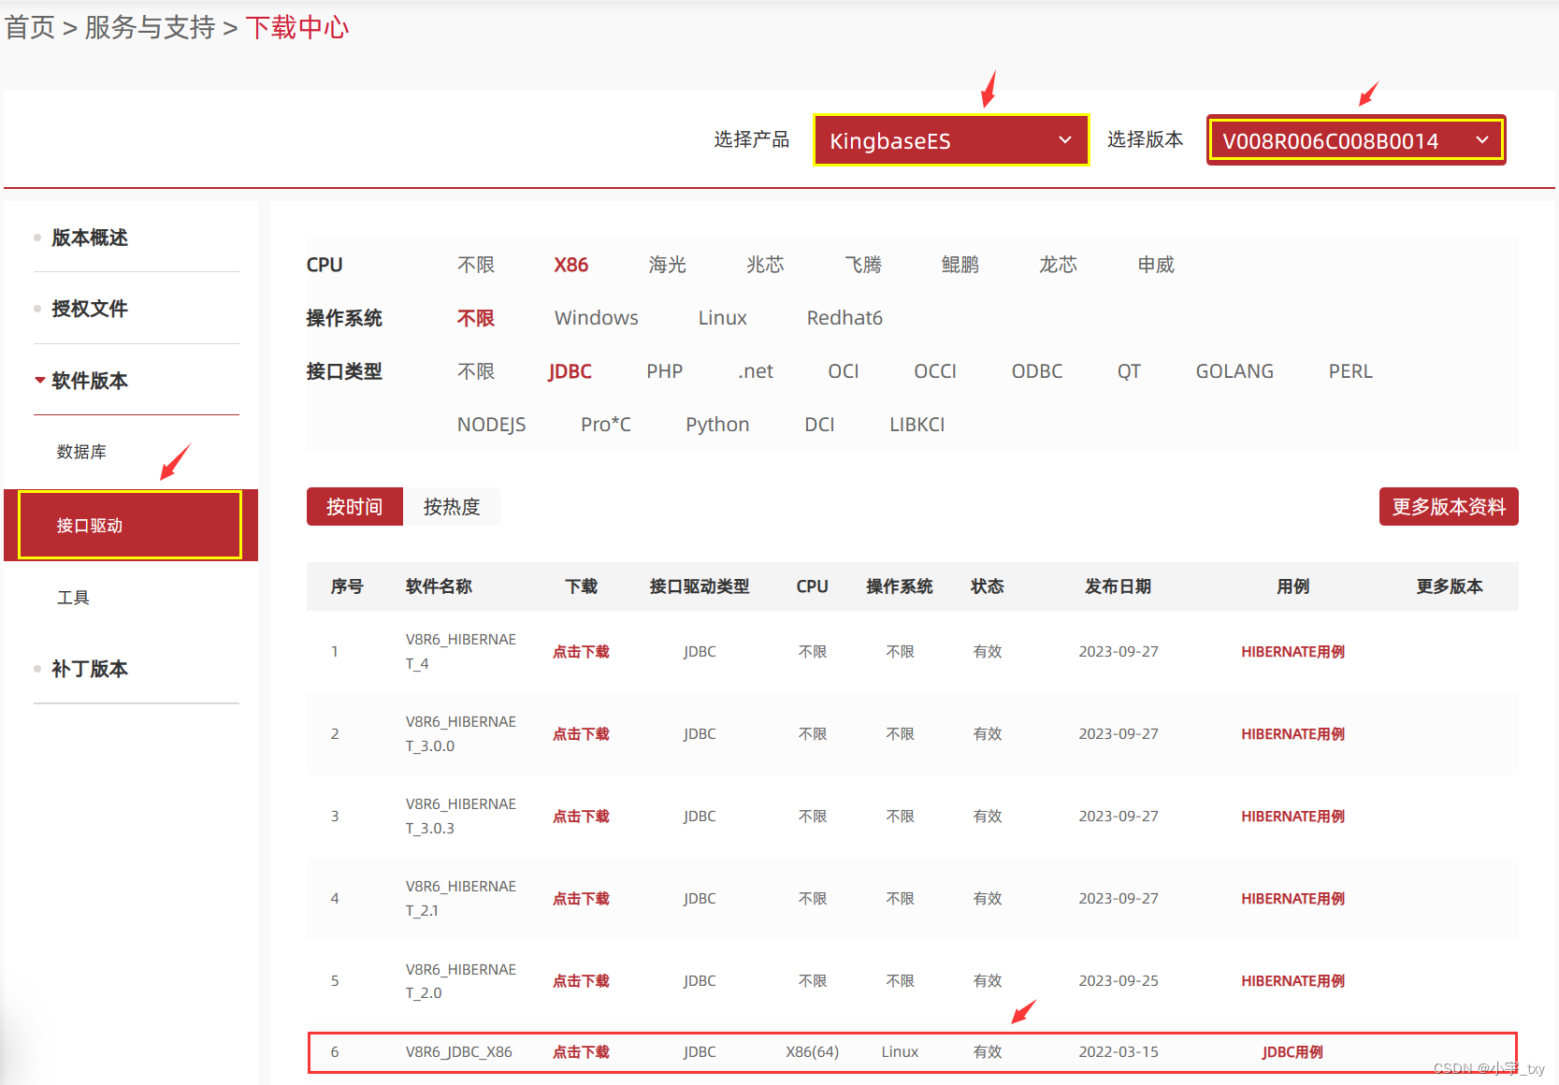1559x1085 pixels.
Task: Switch to 按热度 sort tab
Action: (x=452, y=507)
